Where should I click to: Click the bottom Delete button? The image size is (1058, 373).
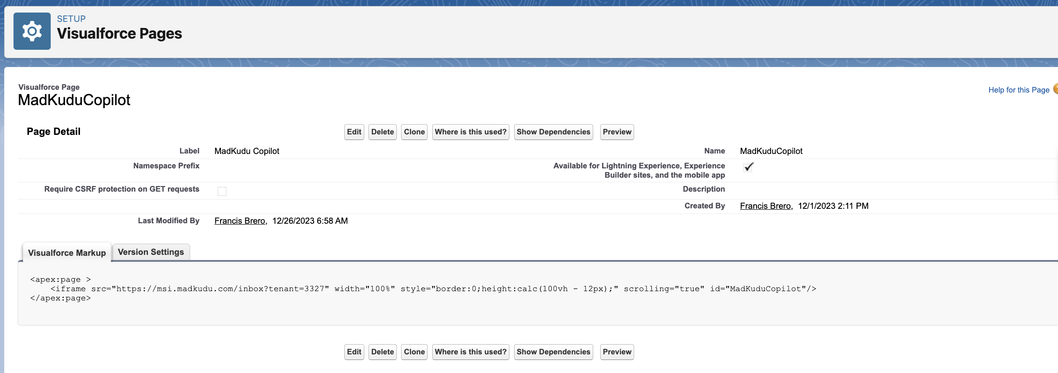(382, 352)
